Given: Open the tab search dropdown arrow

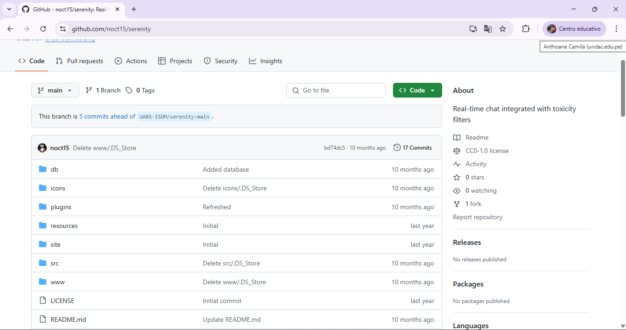Looking at the screenshot, I should (9, 9).
